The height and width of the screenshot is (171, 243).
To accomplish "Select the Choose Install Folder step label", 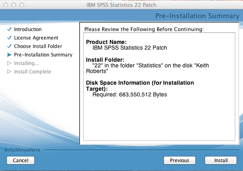I will click(x=38, y=46).
